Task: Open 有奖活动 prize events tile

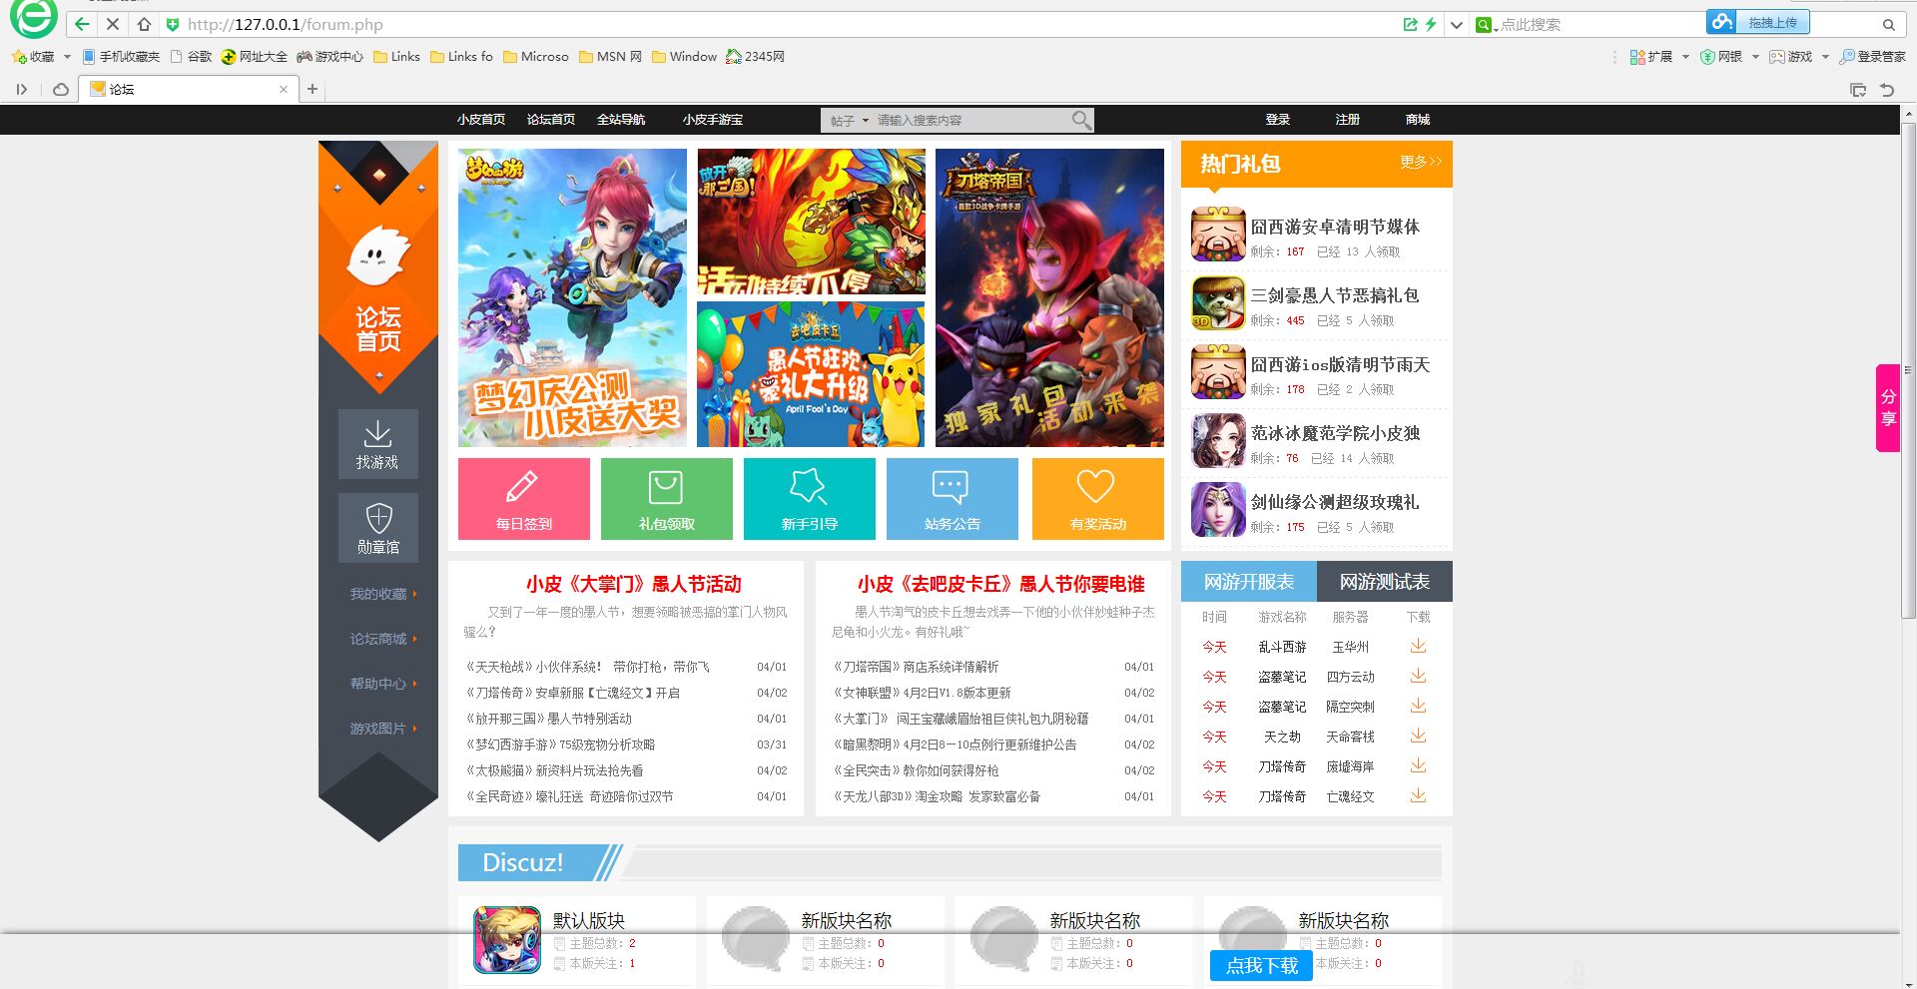Action: click(x=1098, y=499)
